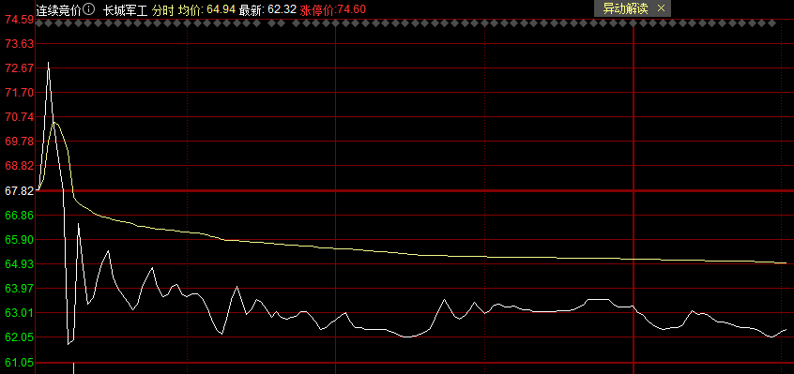Click the 61.05 bottom price axis label
The image size is (794, 374).
19,363
